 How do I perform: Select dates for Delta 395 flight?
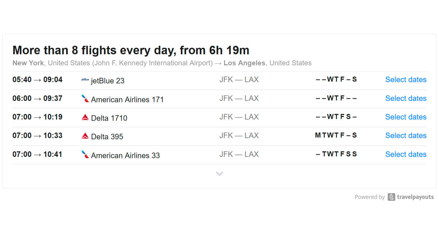pyautogui.click(x=406, y=136)
